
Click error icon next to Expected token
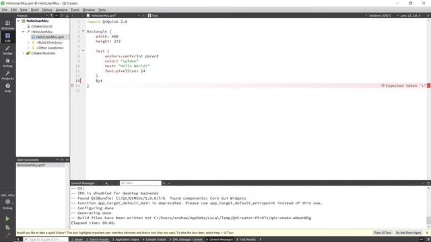(x=383, y=85)
